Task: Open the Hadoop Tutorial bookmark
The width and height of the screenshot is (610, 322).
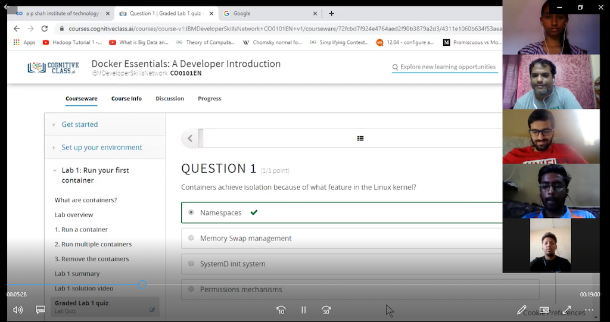Action: pos(72,42)
